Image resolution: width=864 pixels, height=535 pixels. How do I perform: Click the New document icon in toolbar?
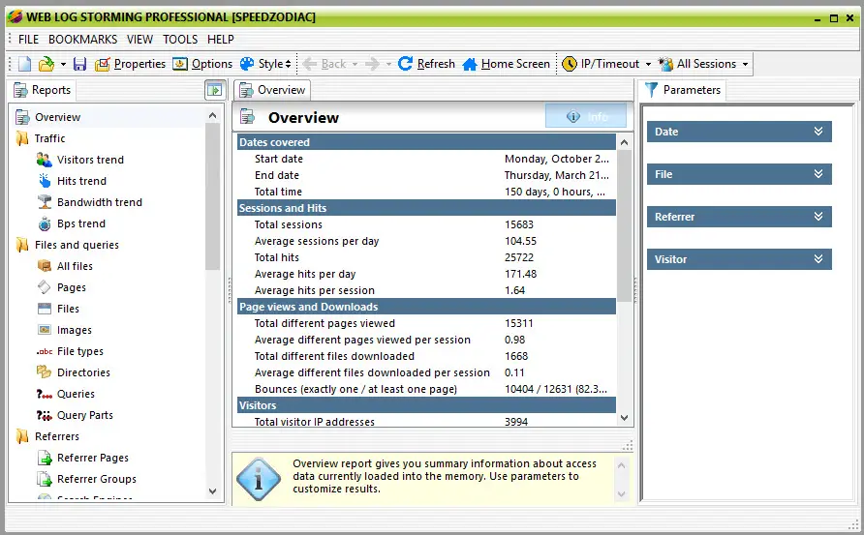(x=25, y=64)
